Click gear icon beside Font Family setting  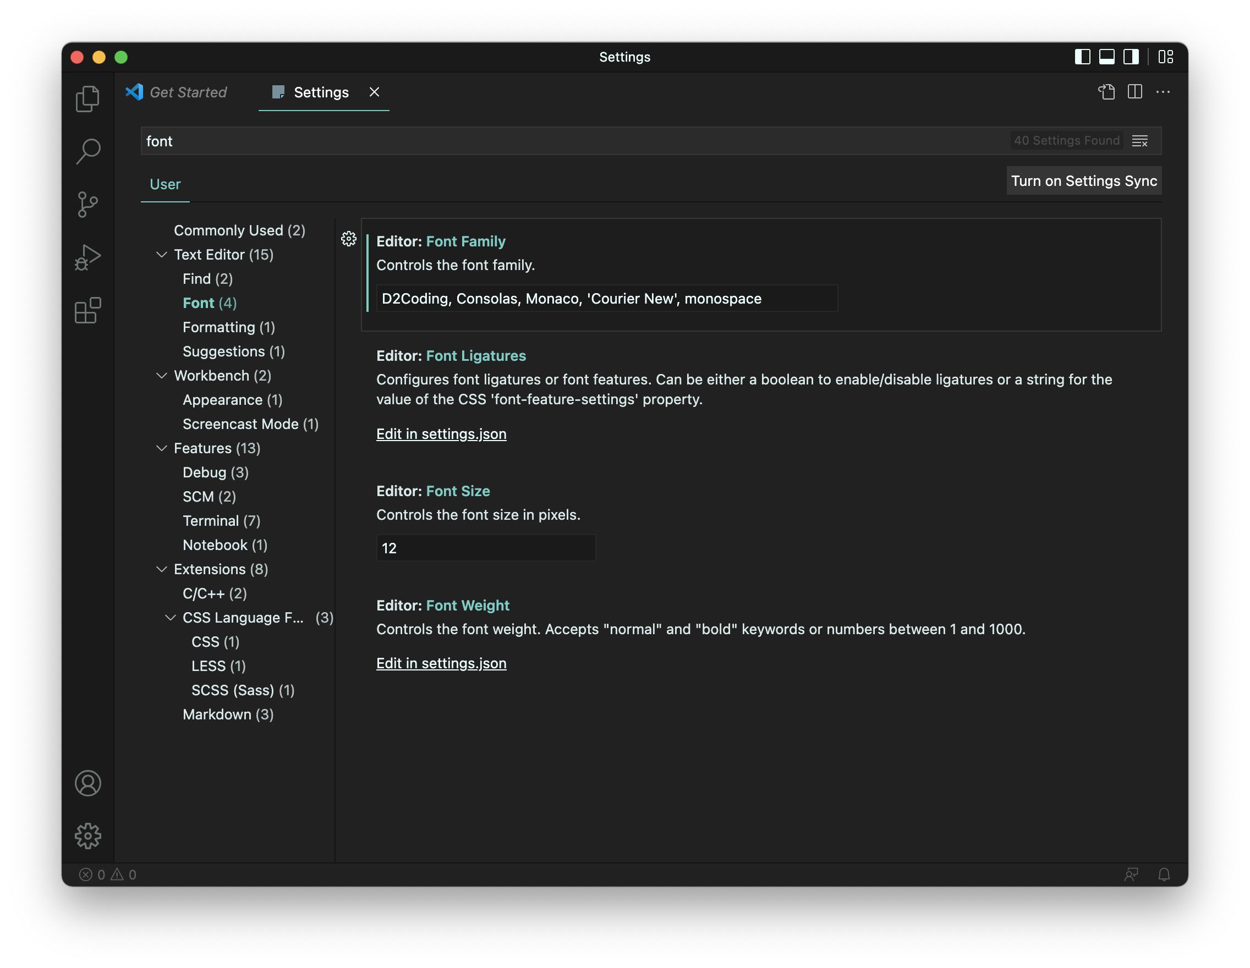pyautogui.click(x=349, y=239)
